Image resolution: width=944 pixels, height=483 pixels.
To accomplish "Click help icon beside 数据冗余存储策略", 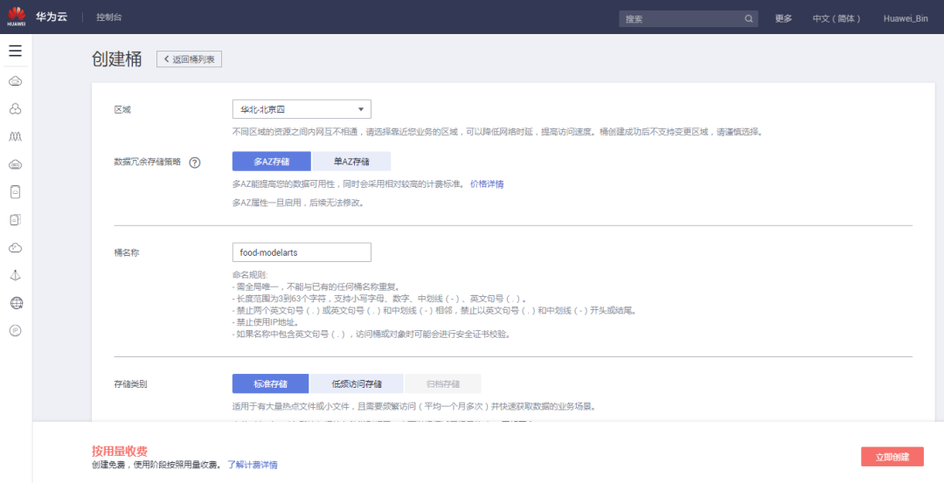I will click(194, 162).
